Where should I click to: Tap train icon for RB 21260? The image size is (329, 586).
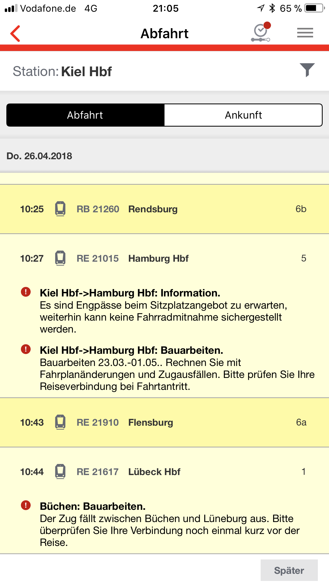60,209
